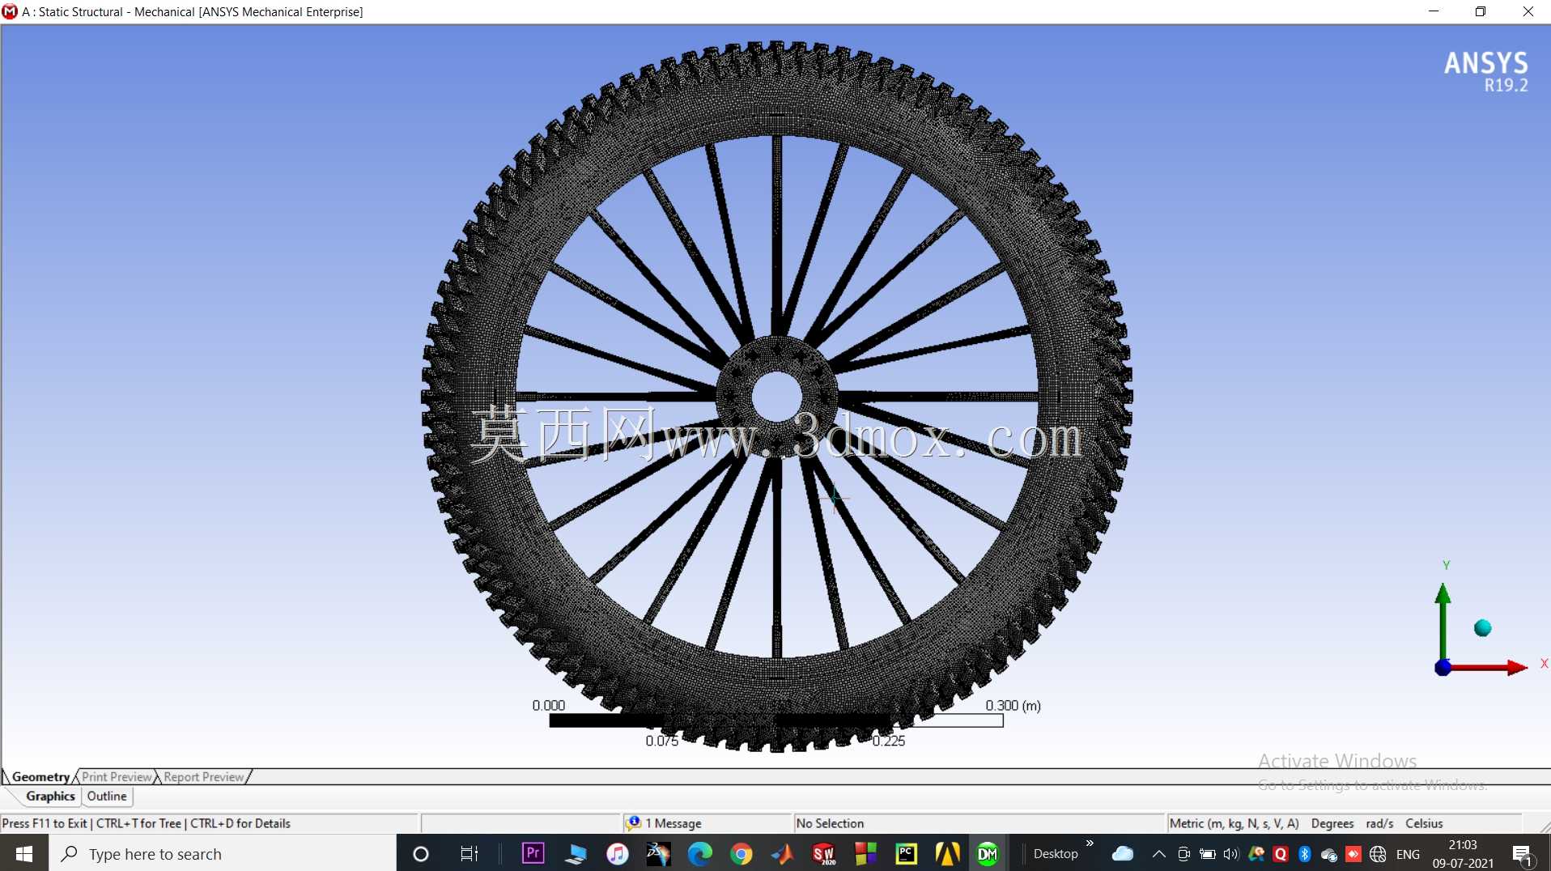Open Microsoft Edge from taskbar
Image resolution: width=1551 pixels, height=871 pixels.
tap(699, 853)
